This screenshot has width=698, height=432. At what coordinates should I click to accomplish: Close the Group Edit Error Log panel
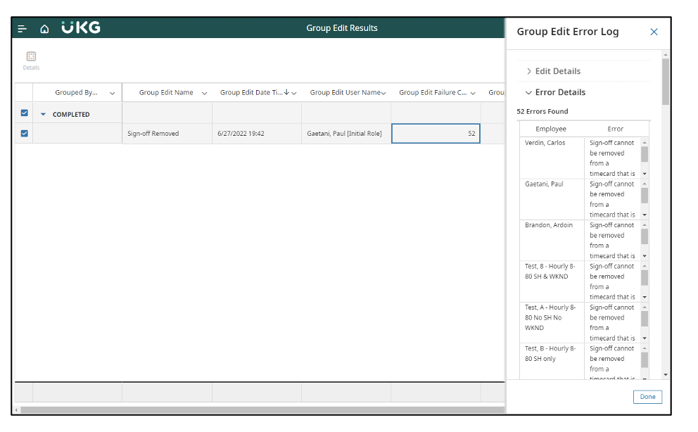654,32
